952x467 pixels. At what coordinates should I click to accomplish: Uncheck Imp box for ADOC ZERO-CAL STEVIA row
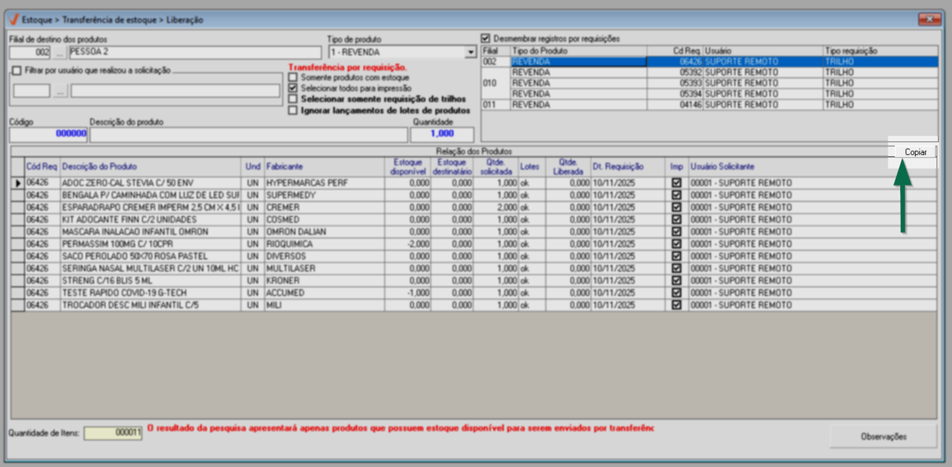coord(677,183)
